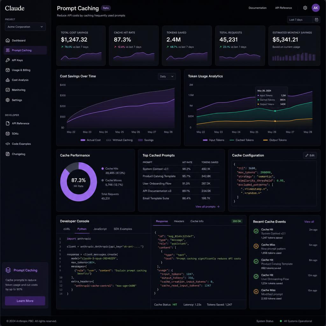Click miss icon for Modified prompt event
326x326 pixels.
pos(256,292)
